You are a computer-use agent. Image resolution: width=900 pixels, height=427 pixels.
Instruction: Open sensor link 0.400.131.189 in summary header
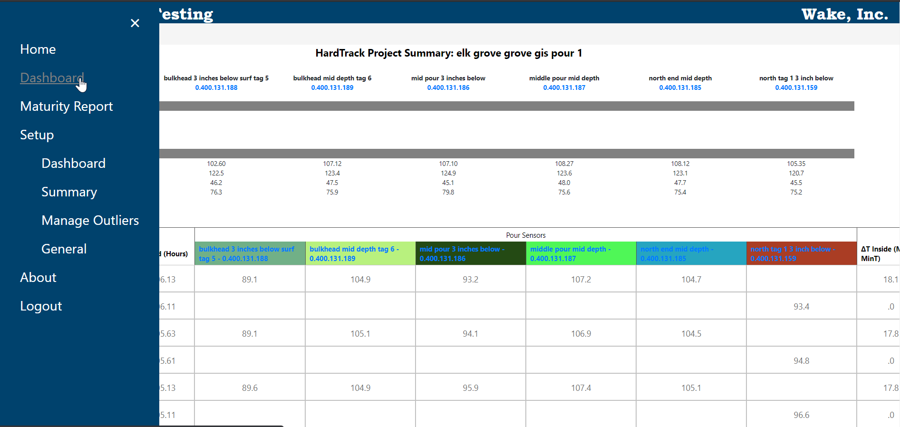click(332, 87)
